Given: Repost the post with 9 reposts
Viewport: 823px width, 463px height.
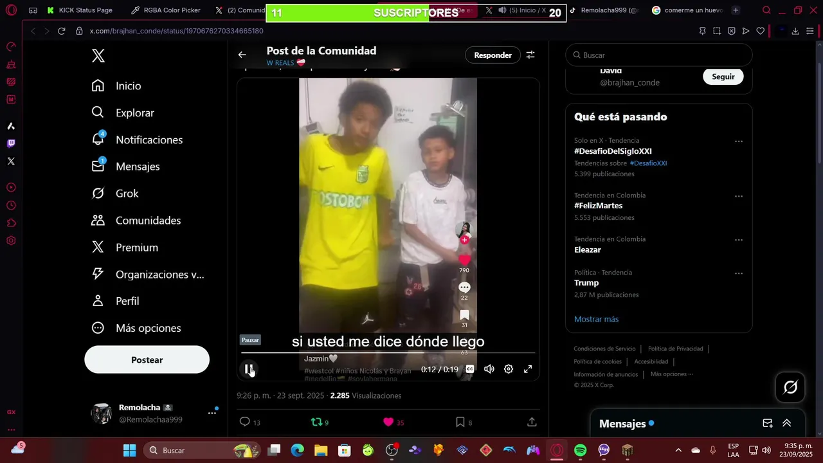Looking at the screenshot, I should coord(320,422).
